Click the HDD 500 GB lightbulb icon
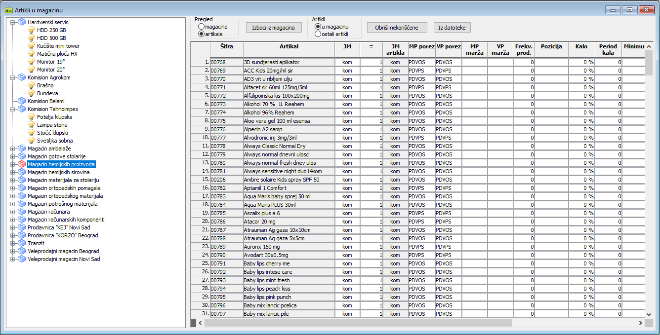660x335 pixels. (x=31, y=38)
